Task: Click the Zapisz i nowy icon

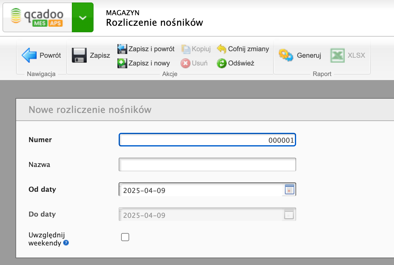Action: (122, 63)
